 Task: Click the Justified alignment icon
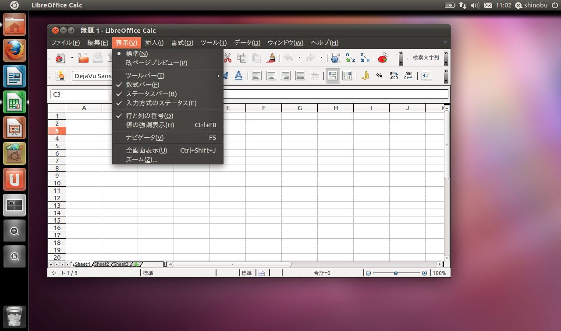(300, 76)
